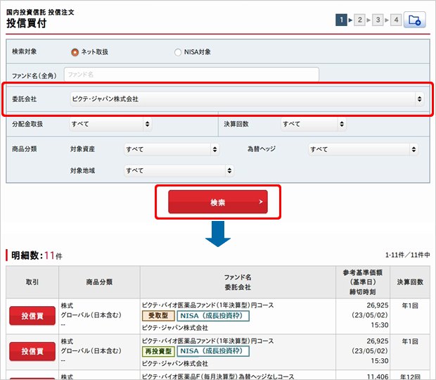Click the folder-plus icon at top right
The image size is (436, 380).
tap(415, 20)
